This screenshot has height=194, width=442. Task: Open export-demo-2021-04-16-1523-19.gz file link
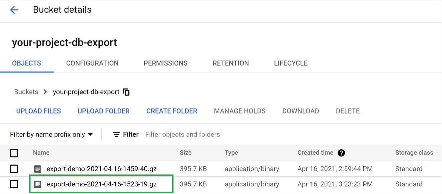[x=102, y=184]
